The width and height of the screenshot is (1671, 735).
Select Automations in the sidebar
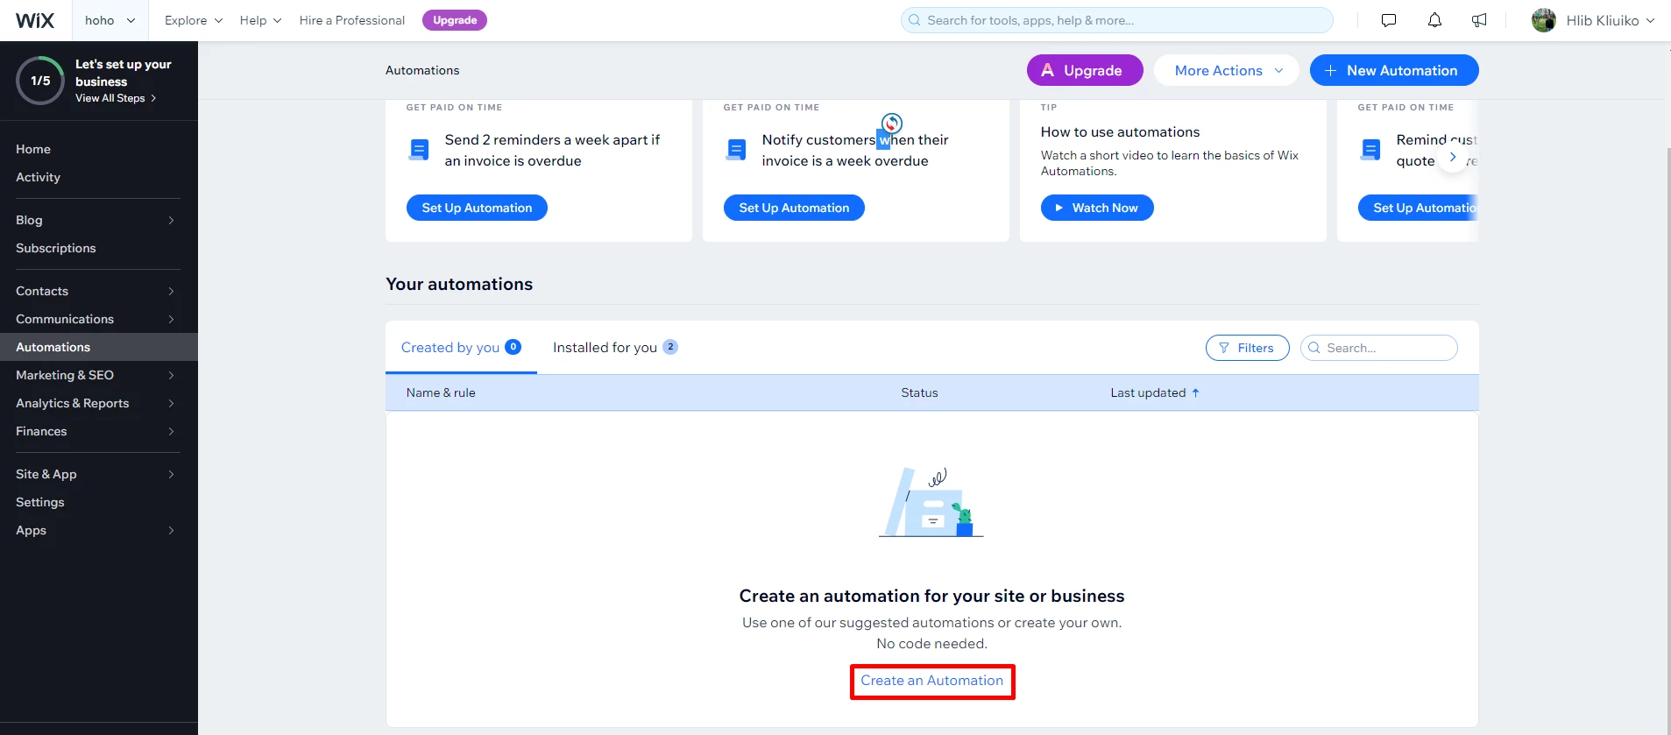[x=99, y=347]
